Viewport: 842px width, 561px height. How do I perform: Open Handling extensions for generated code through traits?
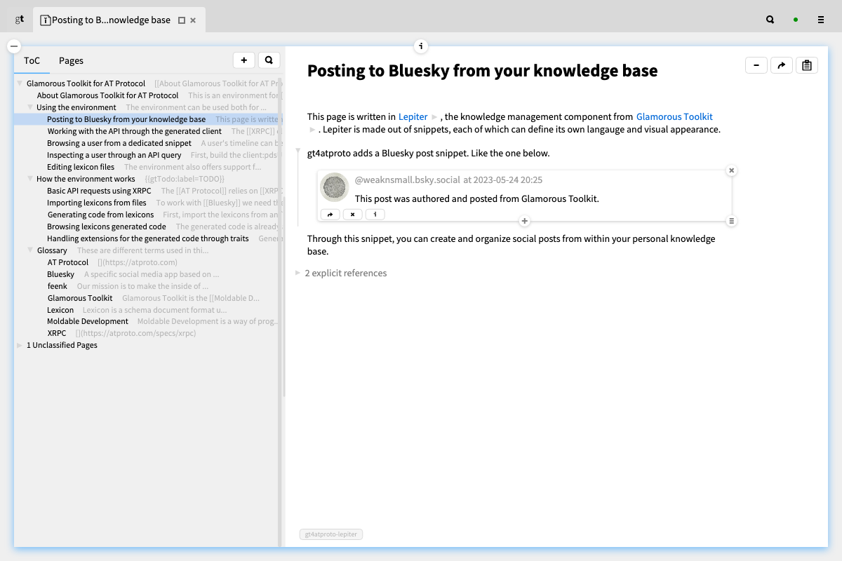point(148,238)
